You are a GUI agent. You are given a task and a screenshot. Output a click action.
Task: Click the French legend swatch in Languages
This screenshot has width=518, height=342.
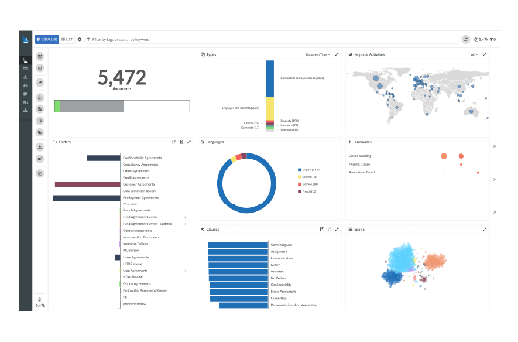pos(299,191)
